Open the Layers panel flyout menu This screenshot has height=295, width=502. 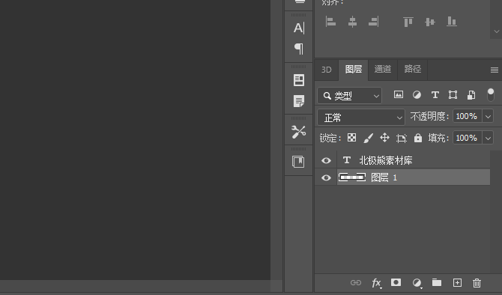pos(495,70)
